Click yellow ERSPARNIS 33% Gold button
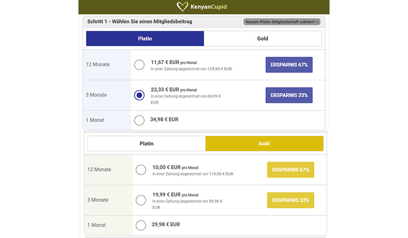Viewport: 408px width, 238px height. (x=290, y=200)
